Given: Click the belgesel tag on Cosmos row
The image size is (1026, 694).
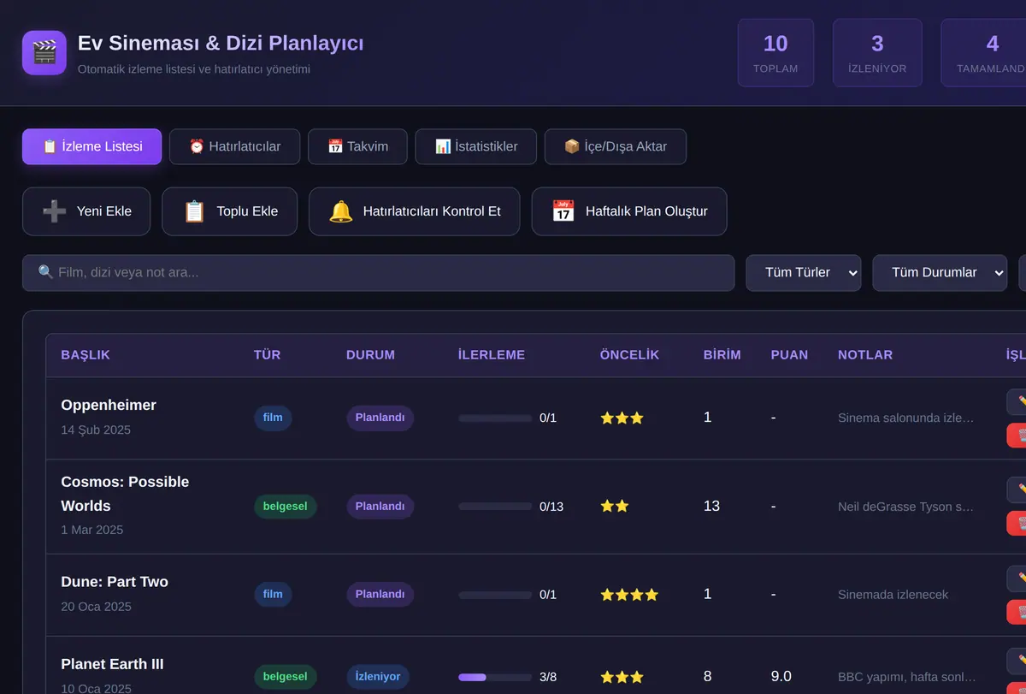Looking at the screenshot, I should 286,507.
